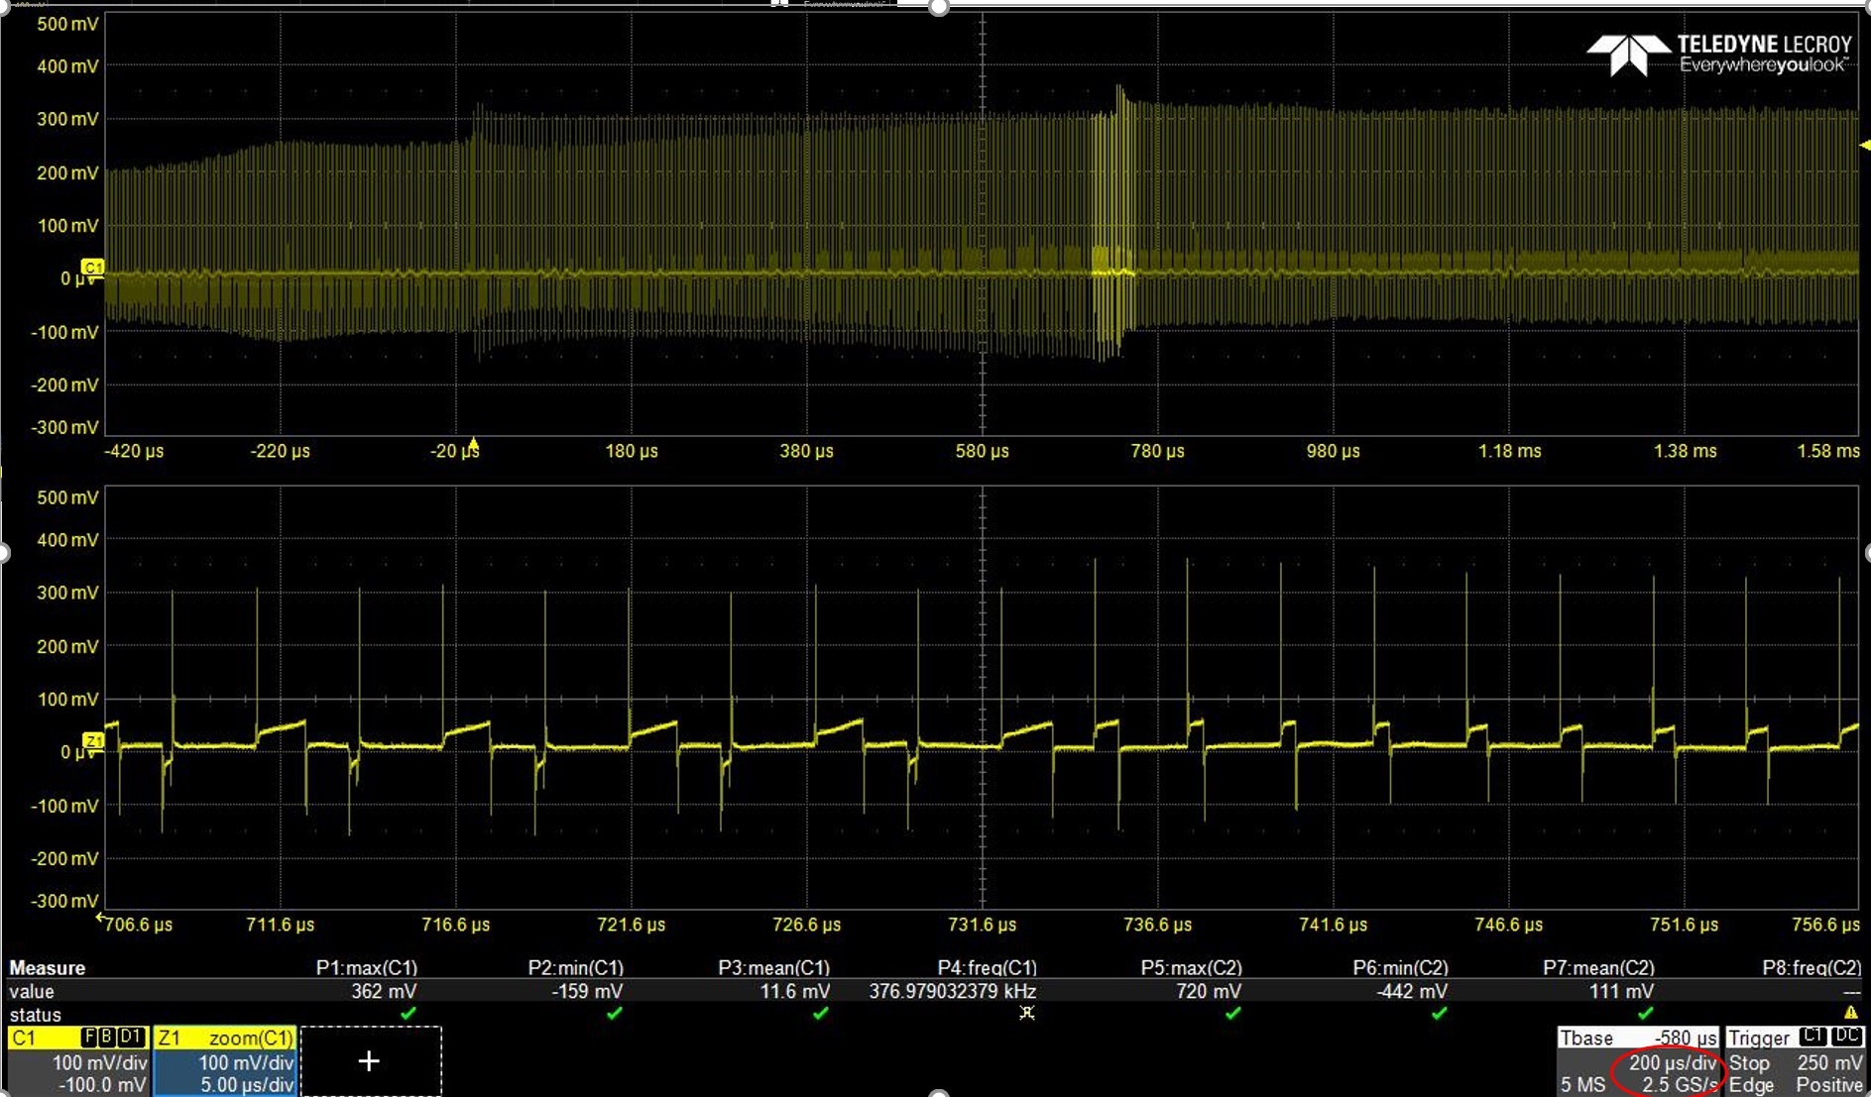Click the C1 source badge in Trigger box
The image size is (1871, 1097).
tap(1813, 1037)
